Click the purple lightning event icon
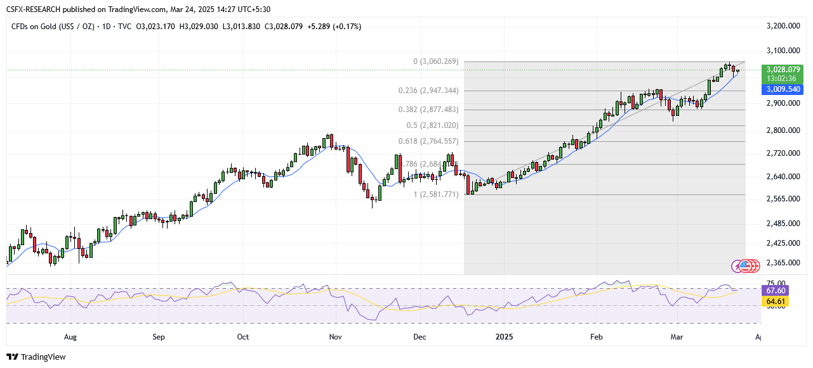813x368 pixels. [737, 266]
